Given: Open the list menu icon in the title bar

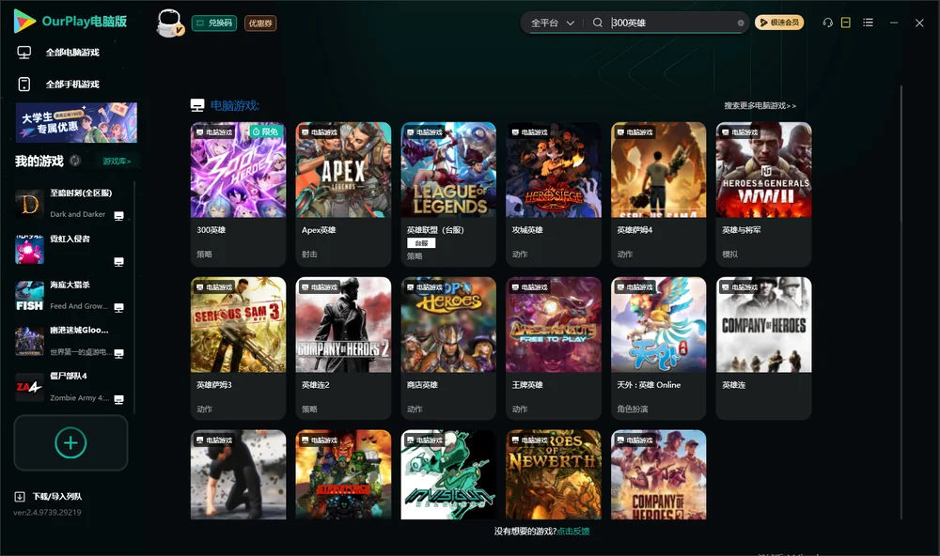Looking at the screenshot, I should click(x=868, y=23).
